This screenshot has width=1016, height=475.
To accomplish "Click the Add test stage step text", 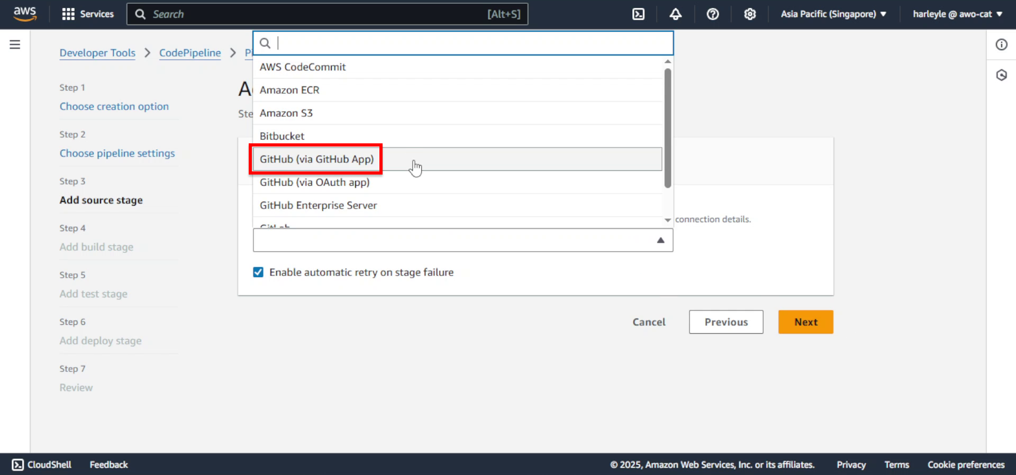I will 93,294.
